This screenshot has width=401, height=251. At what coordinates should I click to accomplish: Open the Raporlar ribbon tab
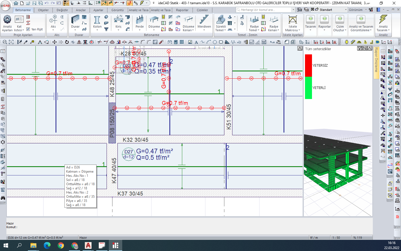(x=182, y=10)
